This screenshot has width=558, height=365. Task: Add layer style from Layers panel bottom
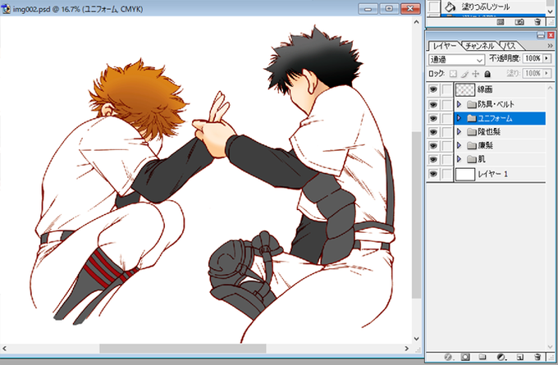point(448,357)
